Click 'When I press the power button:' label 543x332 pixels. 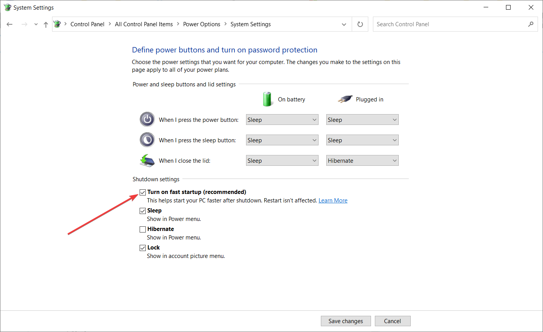pos(199,120)
